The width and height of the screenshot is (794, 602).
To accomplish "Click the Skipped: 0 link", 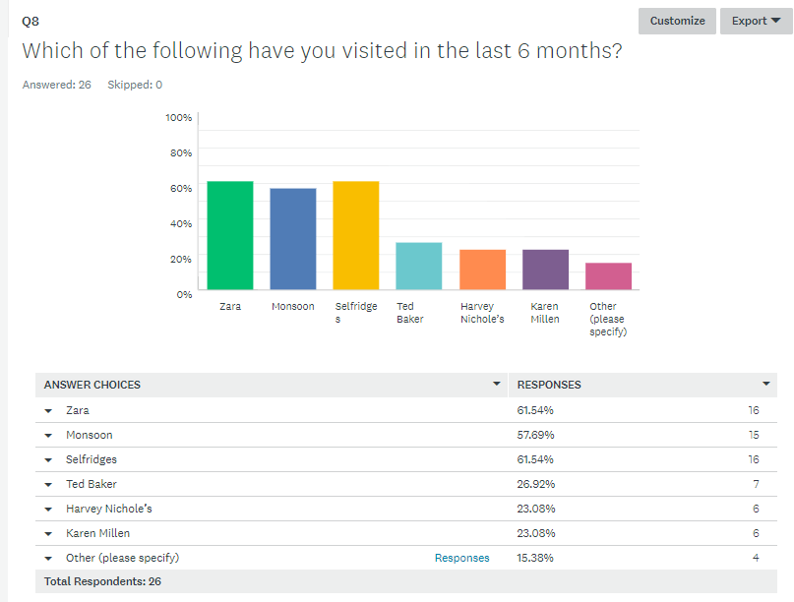I will pyautogui.click(x=135, y=85).
